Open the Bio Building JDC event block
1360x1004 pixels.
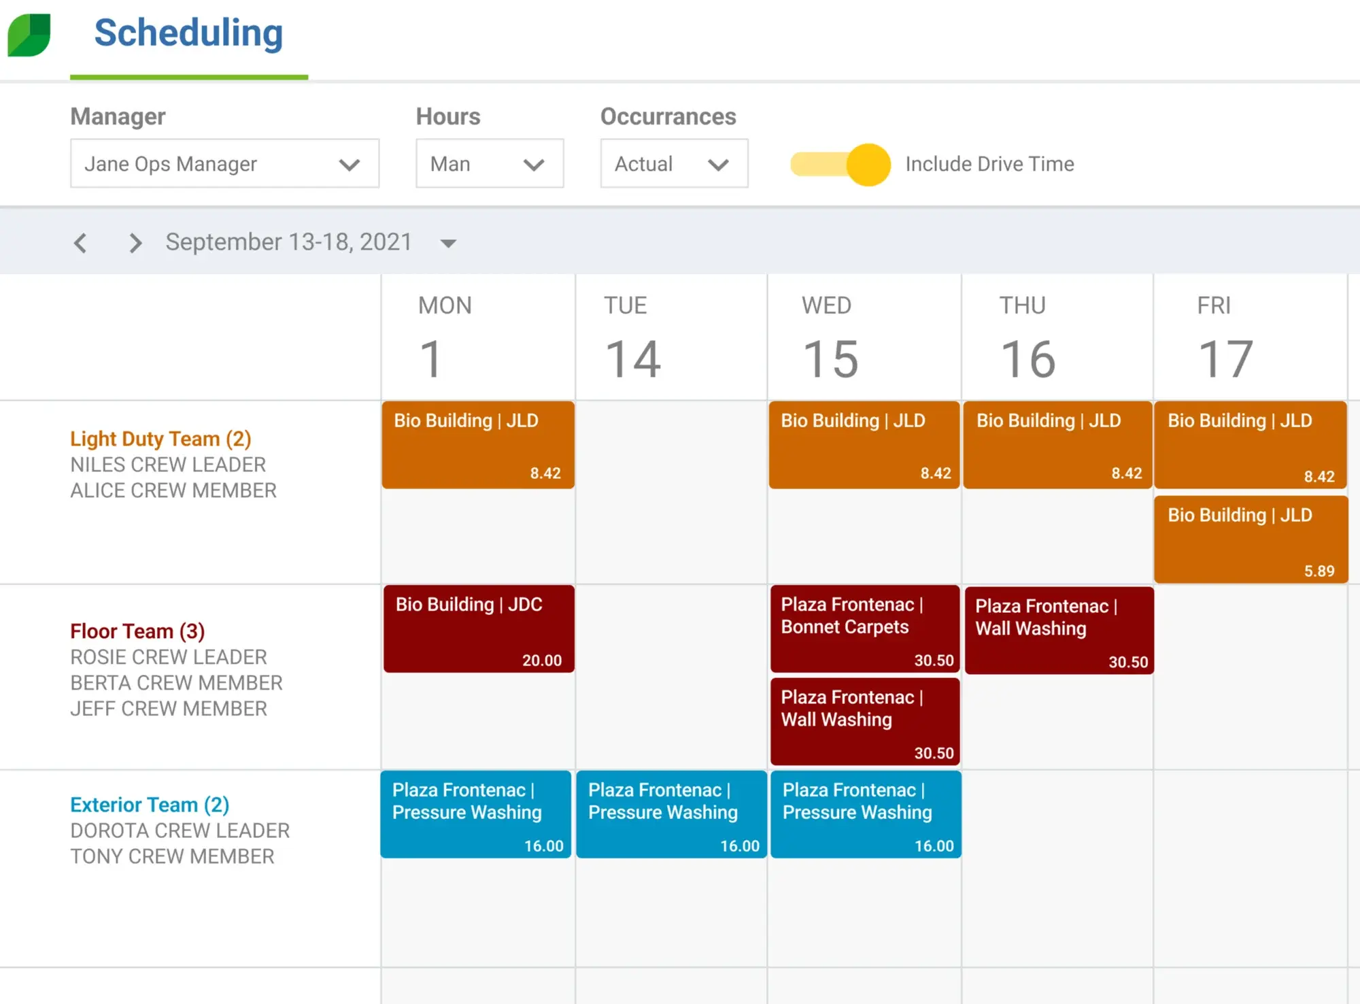pos(479,629)
